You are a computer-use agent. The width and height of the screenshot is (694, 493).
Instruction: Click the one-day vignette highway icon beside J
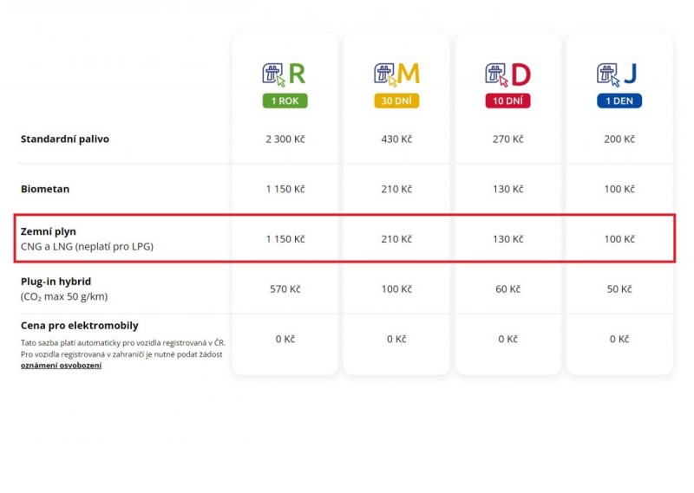(607, 75)
